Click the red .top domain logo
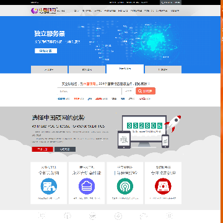The width and height of the screenshot is (223, 223). [x=77, y=98]
